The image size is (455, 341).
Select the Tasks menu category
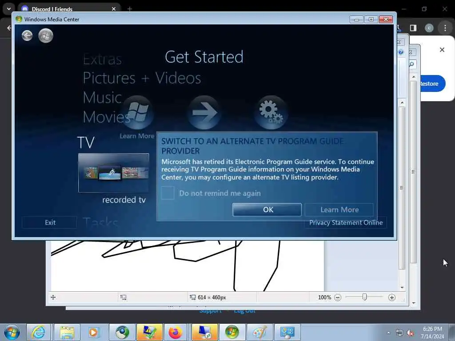click(x=100, y=223)
